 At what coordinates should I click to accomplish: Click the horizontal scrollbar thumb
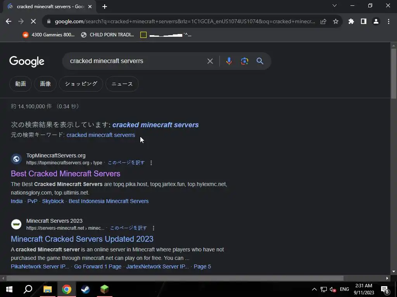tap(175, 278)
